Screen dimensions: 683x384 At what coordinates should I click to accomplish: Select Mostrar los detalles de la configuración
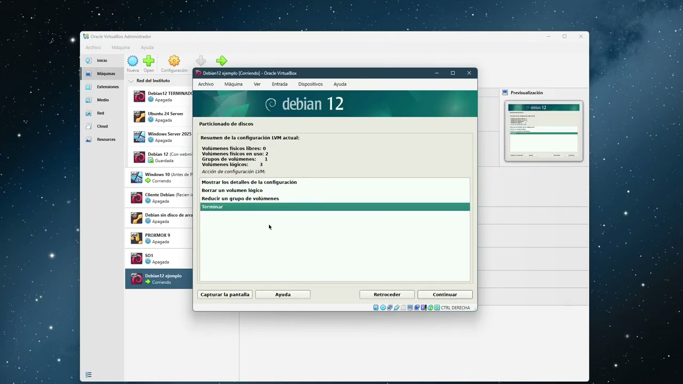(335, 182)
